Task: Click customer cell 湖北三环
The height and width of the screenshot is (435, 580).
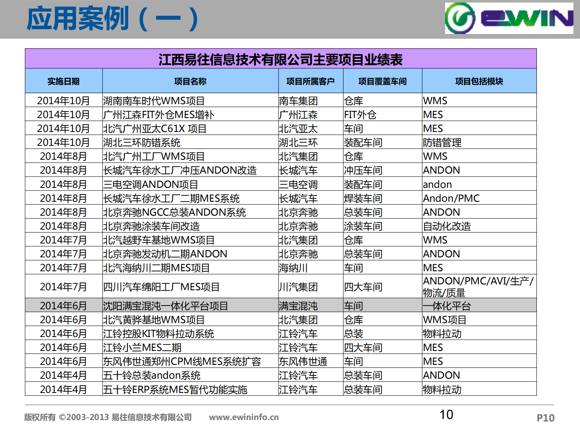Action: click(311, 142)
